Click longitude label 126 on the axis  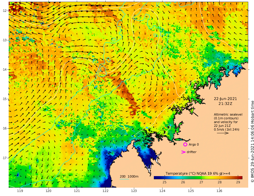[219, 191]
